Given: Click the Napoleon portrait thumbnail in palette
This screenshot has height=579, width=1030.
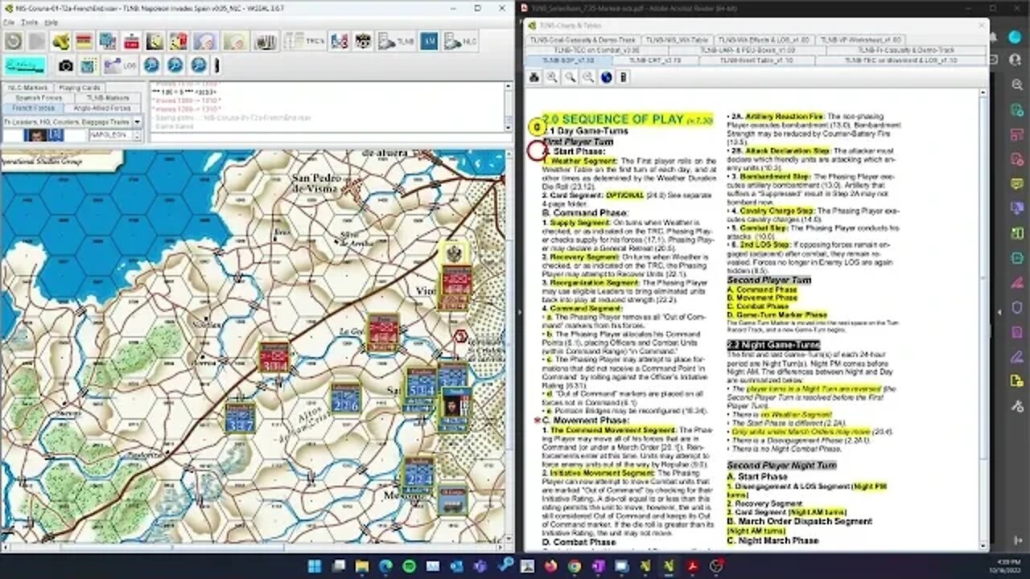Looking at the screenshot, I should tap(44, 135).
